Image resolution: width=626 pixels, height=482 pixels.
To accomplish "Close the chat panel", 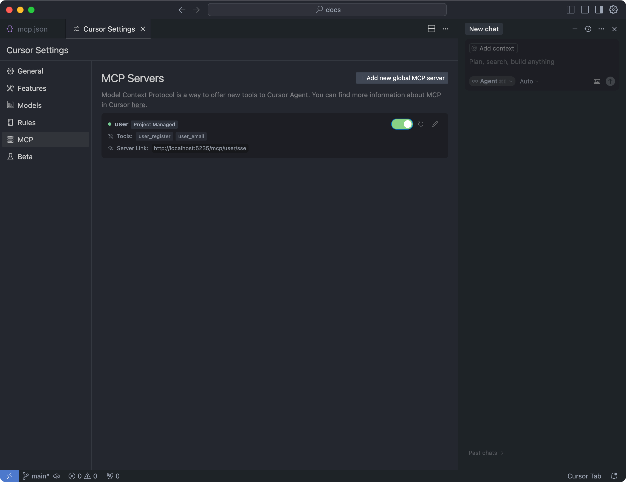I will (x=614, y=29).
